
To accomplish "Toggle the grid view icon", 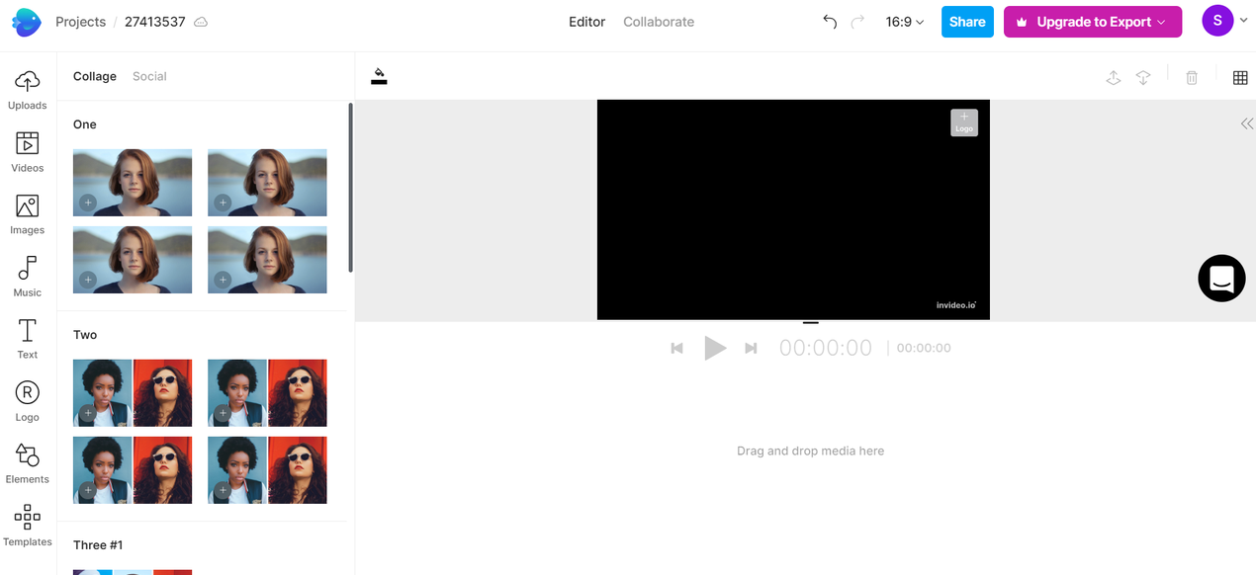I will click(x=1240, y=77).
